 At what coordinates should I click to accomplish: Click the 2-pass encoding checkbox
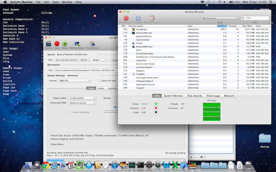click(x=70, y=112)
